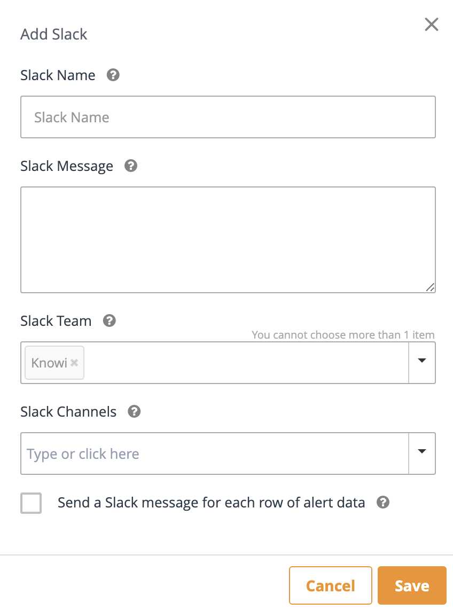Image resolution: width=453 pixels, height=610 pixels.
Task: Click empty area of the Slack Team field
Action: 246,363
